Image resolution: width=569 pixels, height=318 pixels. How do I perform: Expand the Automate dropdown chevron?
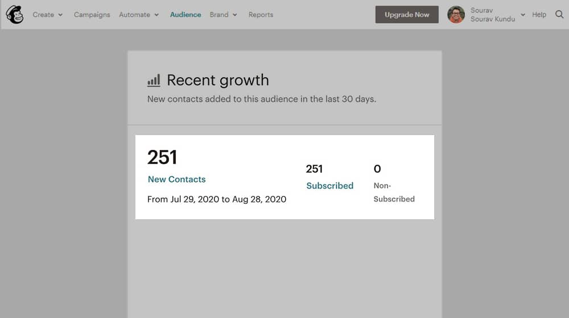point(156,15)
